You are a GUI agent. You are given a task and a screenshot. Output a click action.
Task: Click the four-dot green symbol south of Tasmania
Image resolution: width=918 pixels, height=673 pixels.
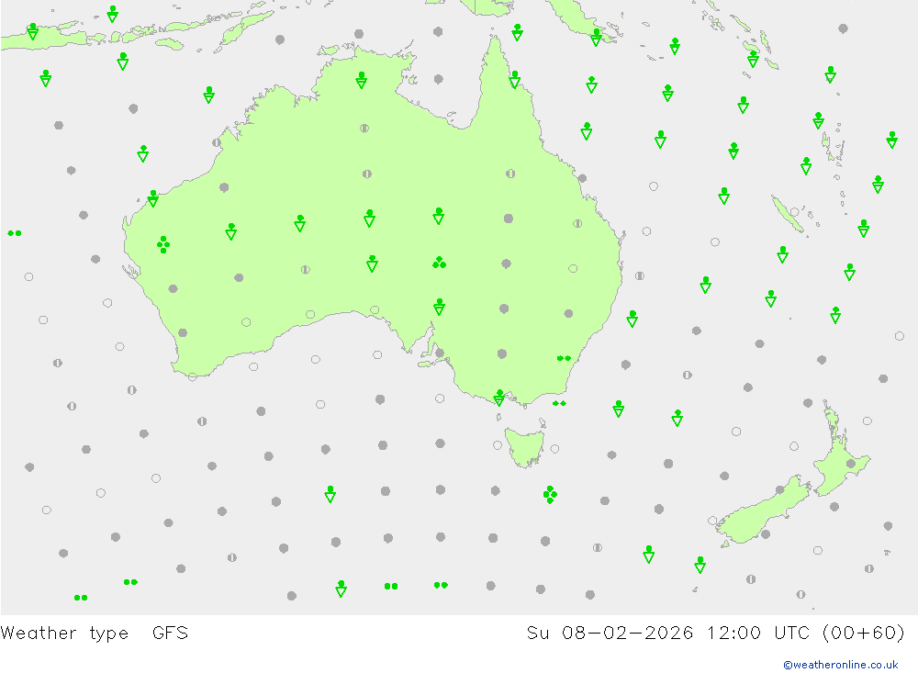coord(550,494)
